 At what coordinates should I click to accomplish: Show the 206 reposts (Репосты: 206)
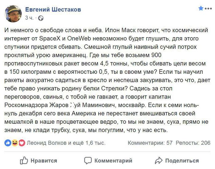(x=193, y=143)
